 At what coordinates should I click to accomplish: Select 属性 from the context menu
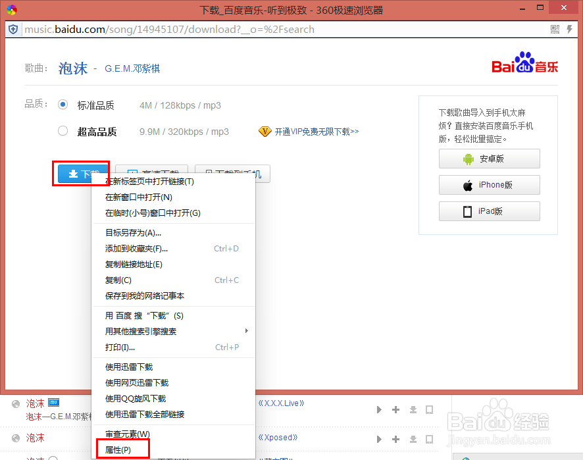click(x=122, y=448)
